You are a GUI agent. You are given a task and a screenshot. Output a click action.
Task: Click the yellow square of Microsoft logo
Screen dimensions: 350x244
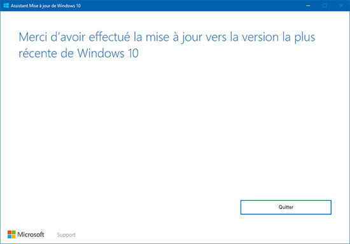(13, 236)
